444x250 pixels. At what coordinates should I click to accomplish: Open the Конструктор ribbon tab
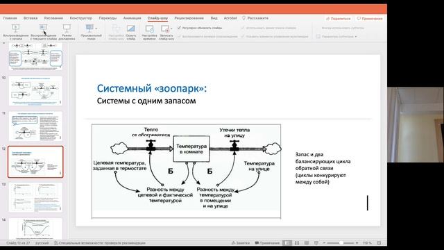click(81, 18)
